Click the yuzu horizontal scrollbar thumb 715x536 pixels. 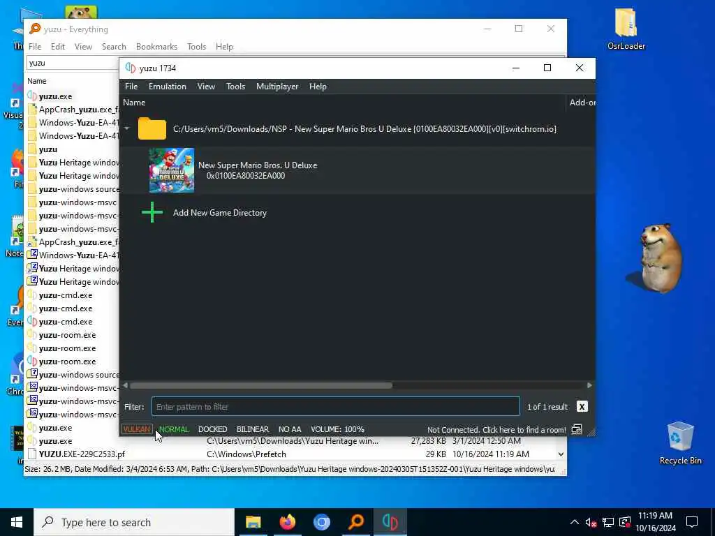click(261, 385)
